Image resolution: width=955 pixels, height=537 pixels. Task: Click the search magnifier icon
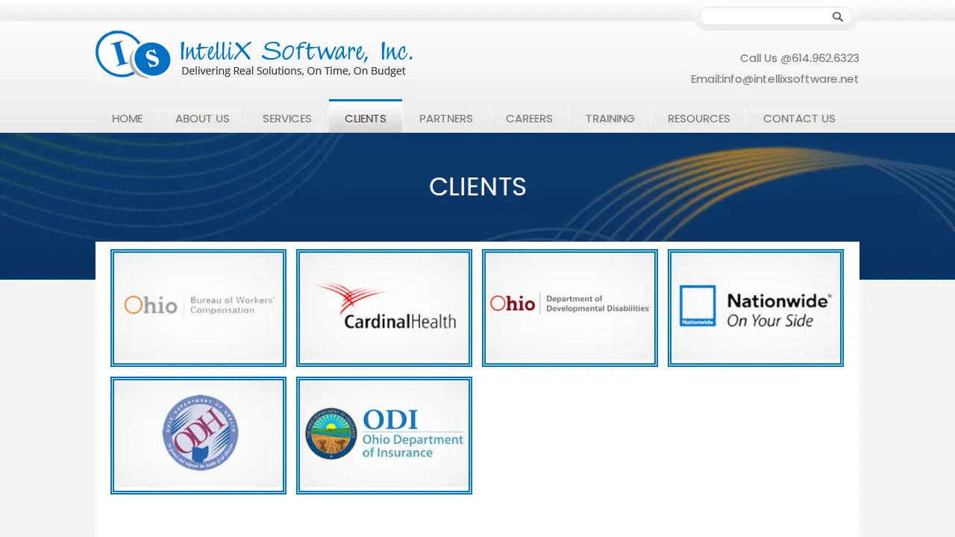[838, 16]
